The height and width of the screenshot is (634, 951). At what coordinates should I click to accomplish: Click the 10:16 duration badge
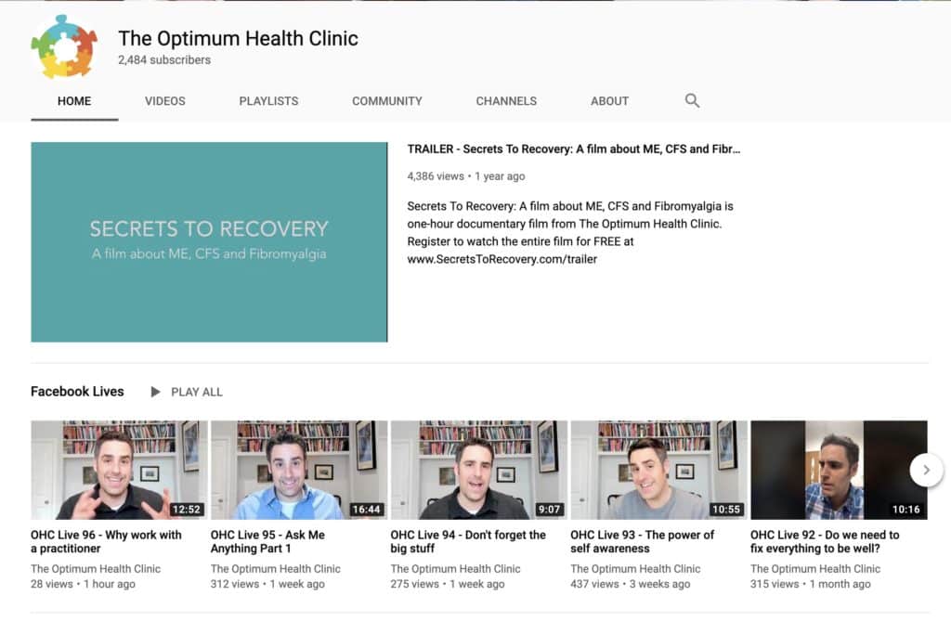click(x=906, y=510)
